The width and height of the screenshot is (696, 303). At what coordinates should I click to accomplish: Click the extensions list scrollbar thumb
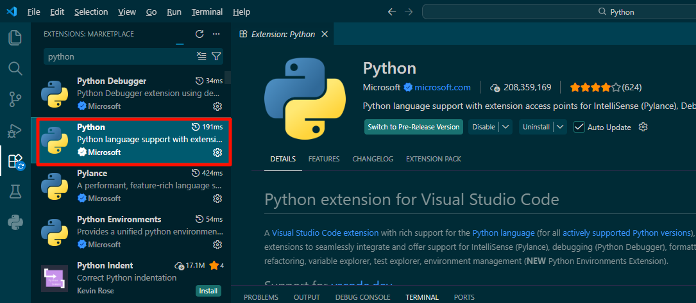[228, 77]
